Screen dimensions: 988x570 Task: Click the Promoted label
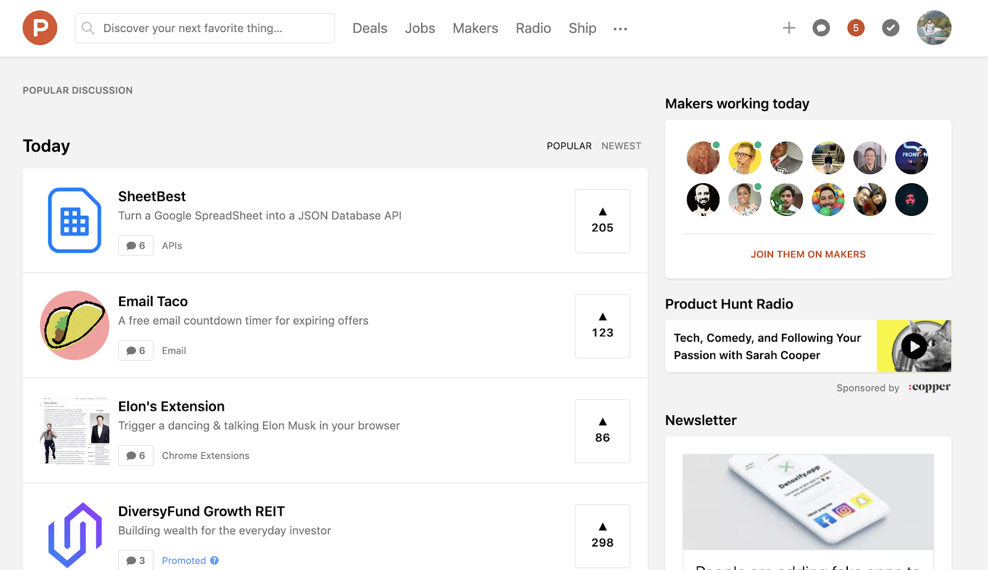184,560
